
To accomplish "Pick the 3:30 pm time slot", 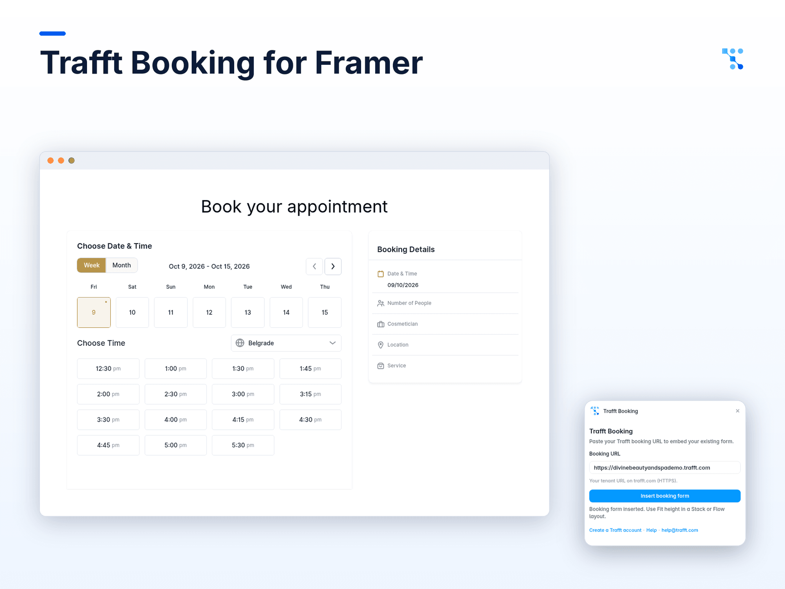I will (x=108, y=420).
